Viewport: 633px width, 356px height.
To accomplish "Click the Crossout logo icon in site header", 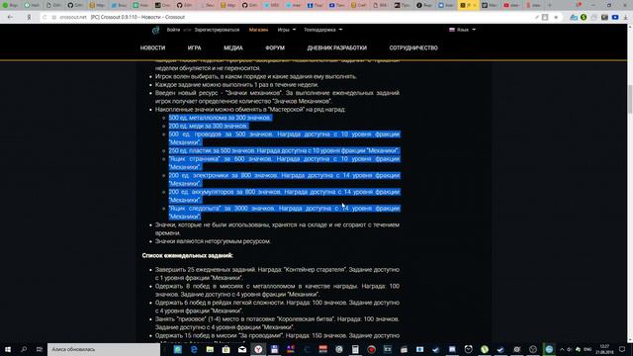I will (x=156, y=30).
